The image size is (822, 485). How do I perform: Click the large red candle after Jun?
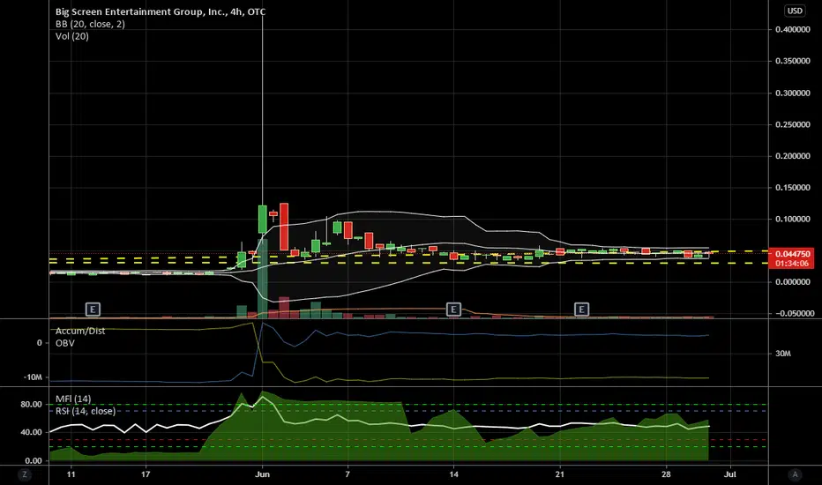click(284, 227)
